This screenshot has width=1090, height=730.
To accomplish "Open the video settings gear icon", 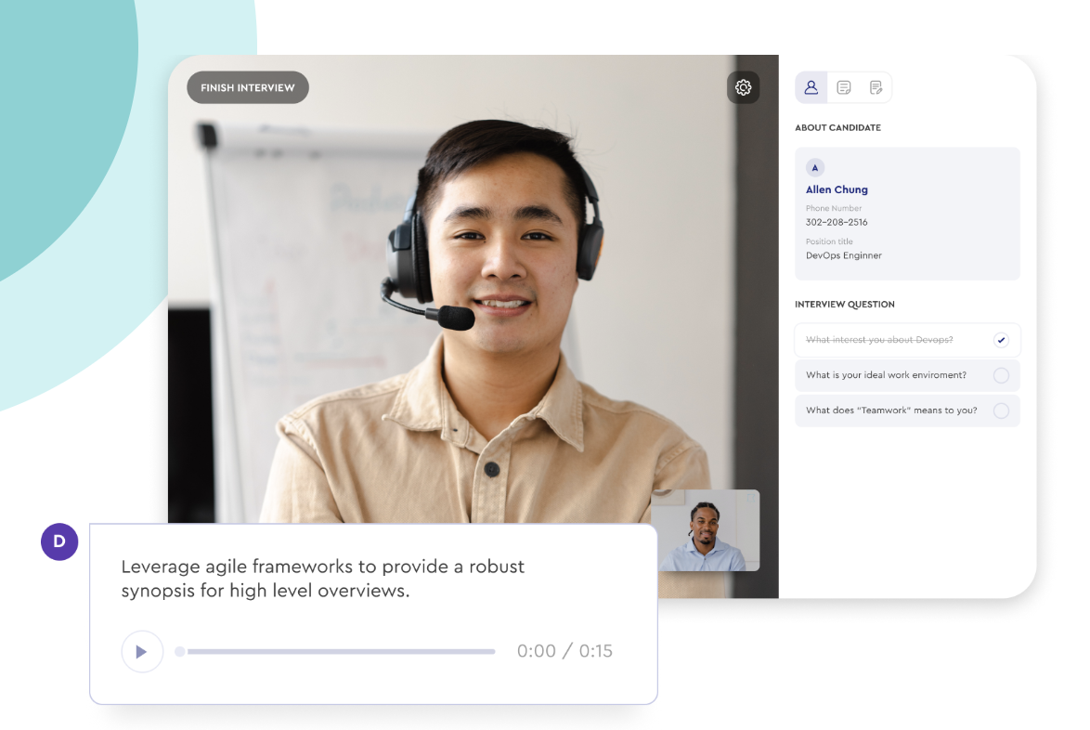I will pos(743,87).
